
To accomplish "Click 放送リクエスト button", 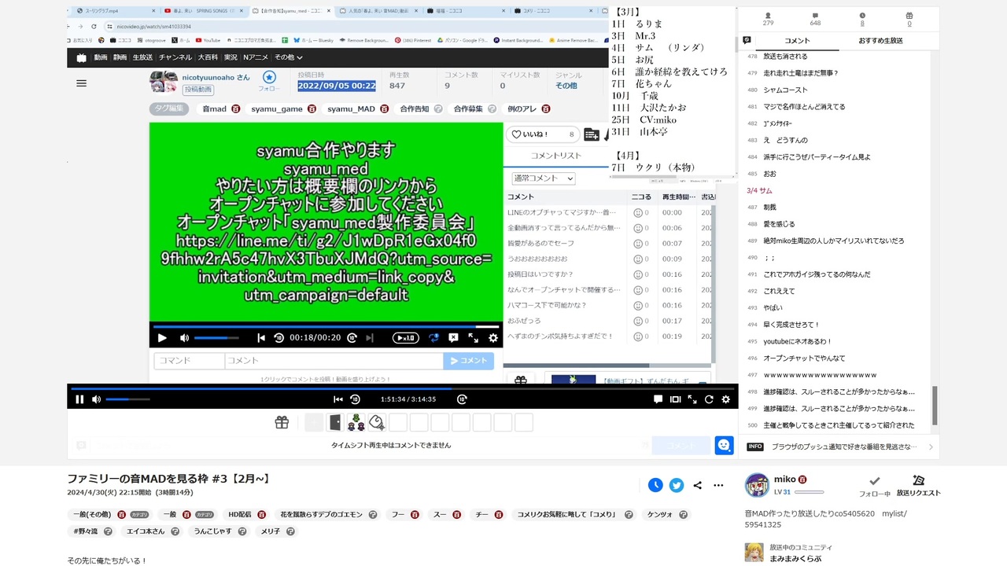I will 918,486.
